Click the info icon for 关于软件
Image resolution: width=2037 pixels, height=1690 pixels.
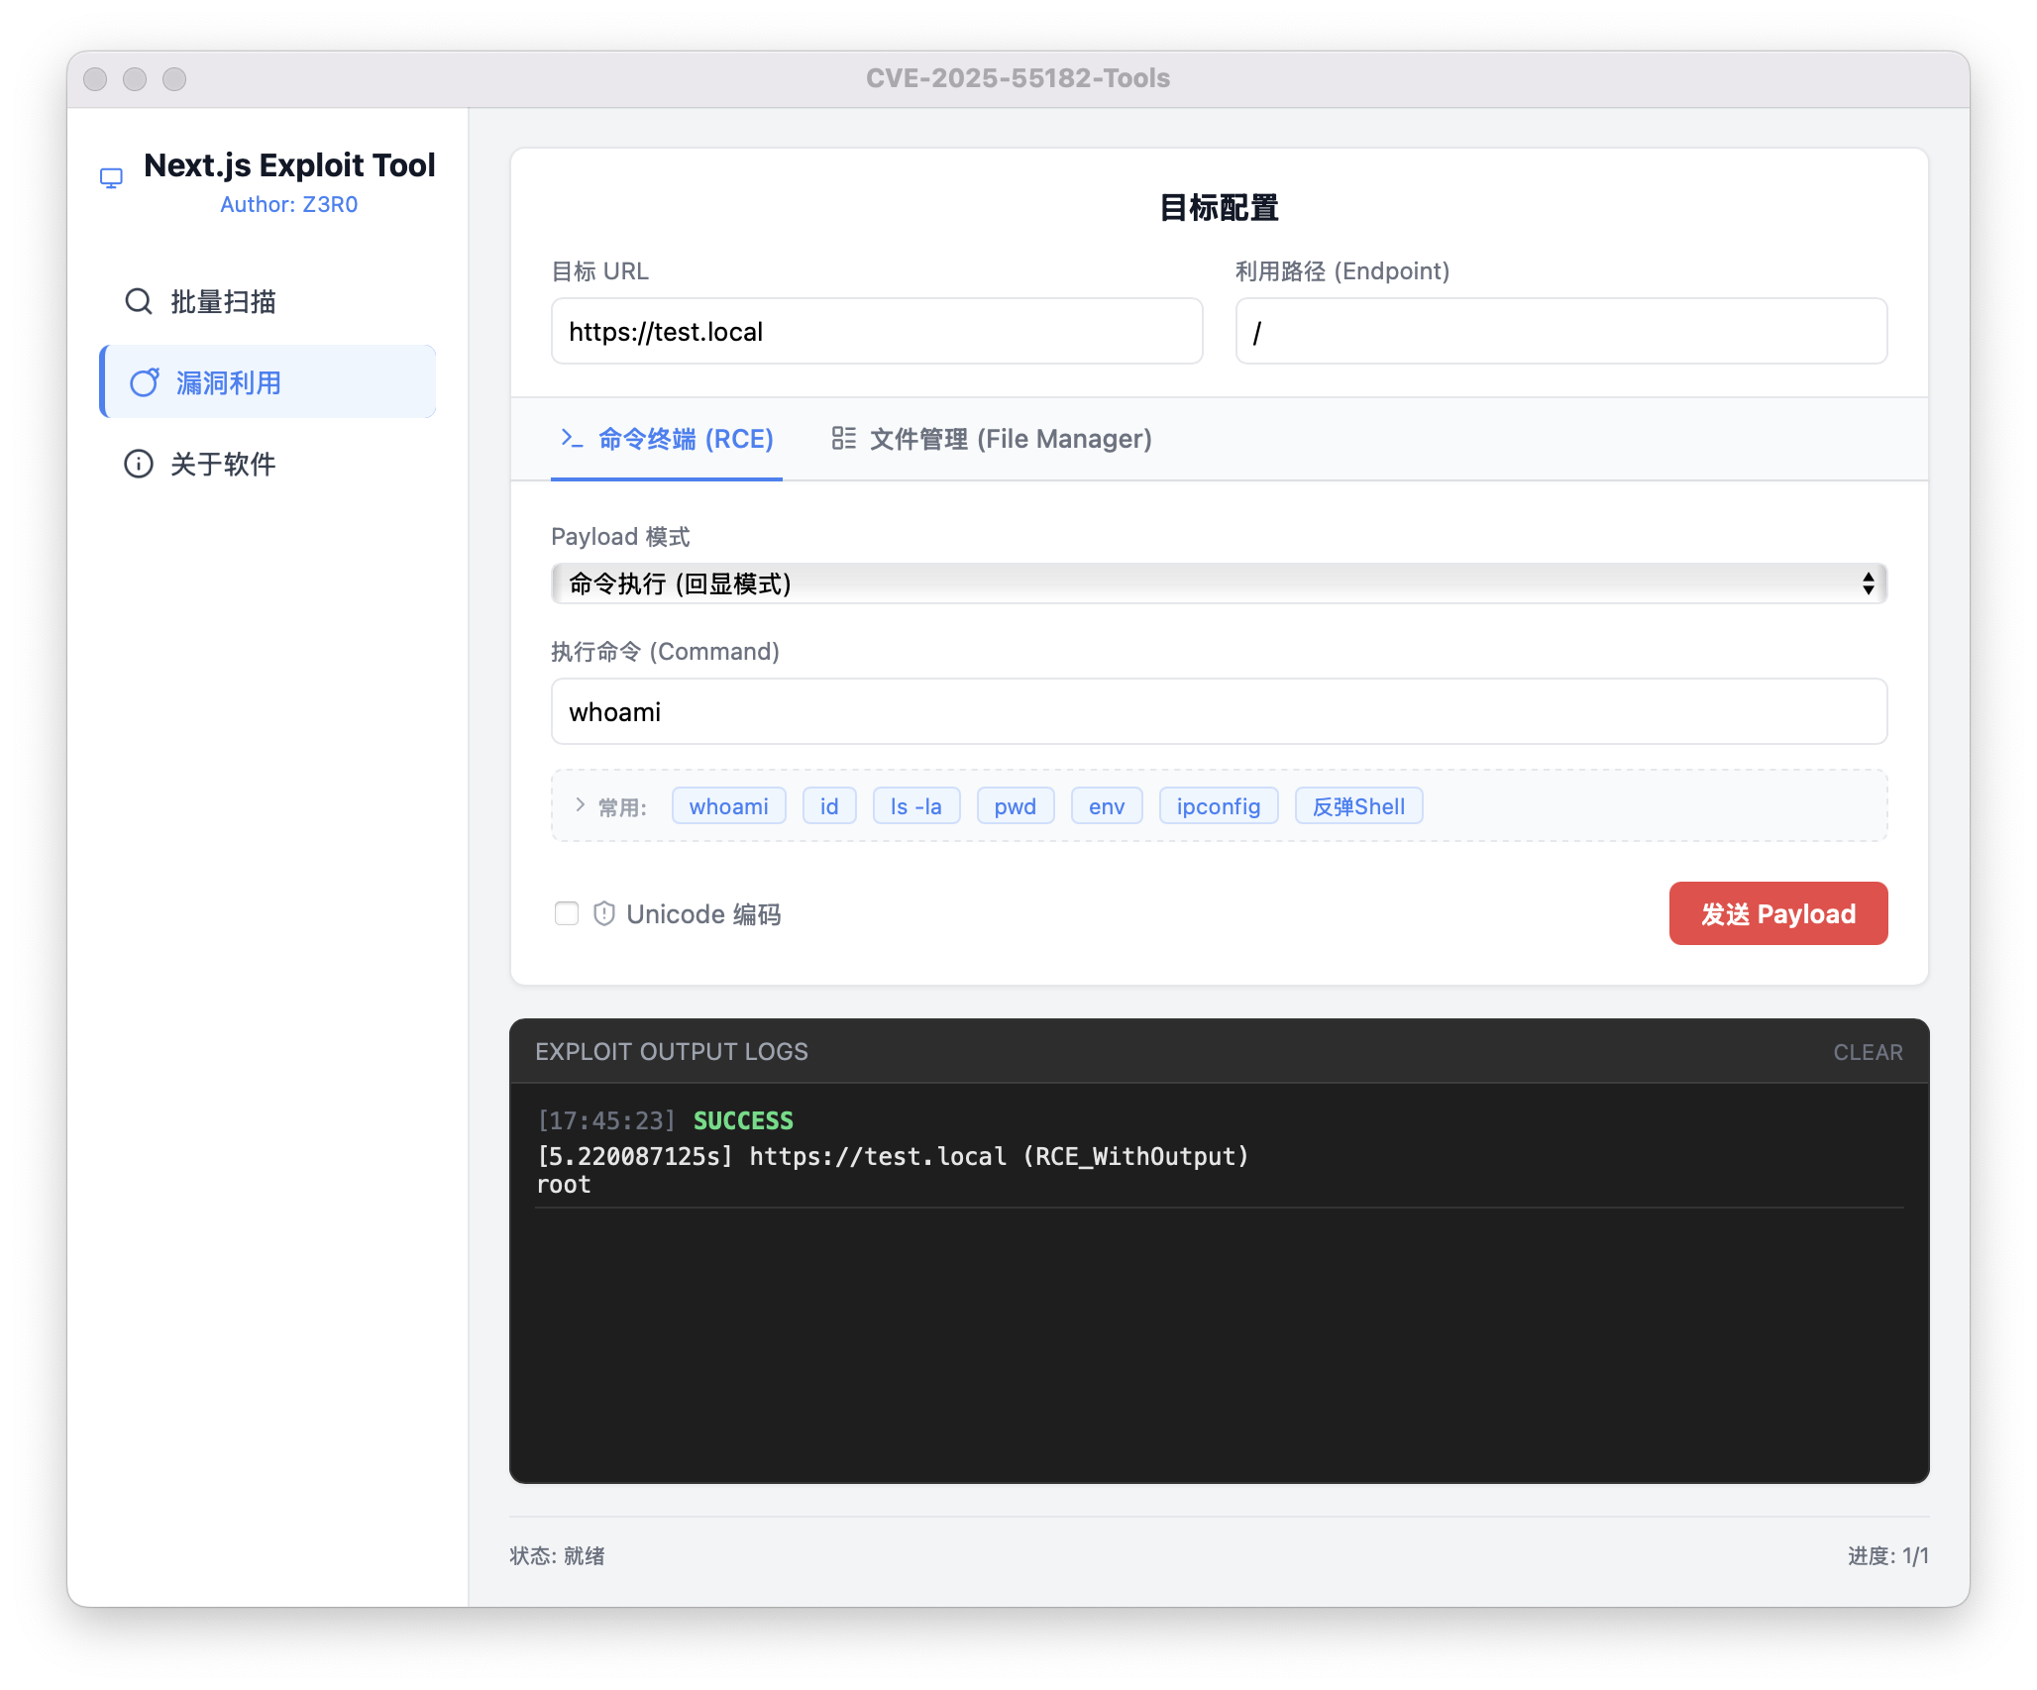(139, 464)
